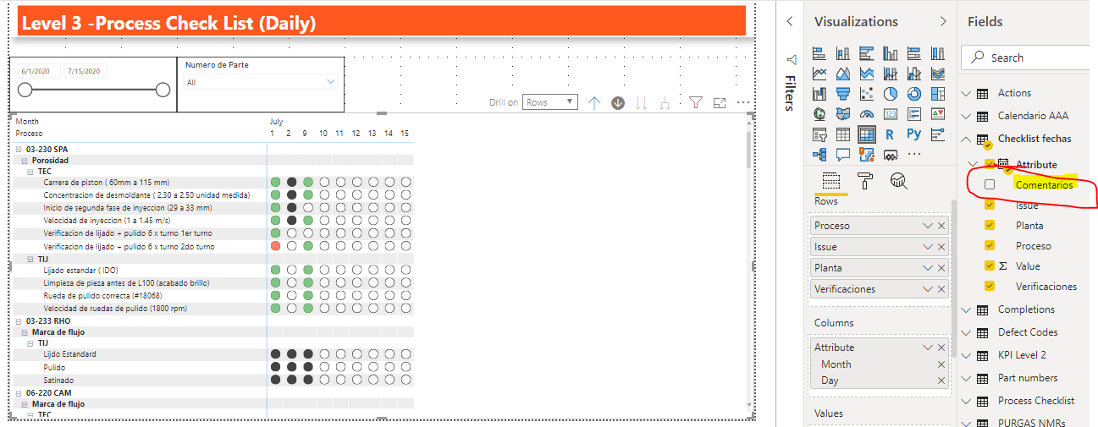This screenshot has width=1098, height=427.
Task: Remove Day from Columns
Action: tap(941, 380)
